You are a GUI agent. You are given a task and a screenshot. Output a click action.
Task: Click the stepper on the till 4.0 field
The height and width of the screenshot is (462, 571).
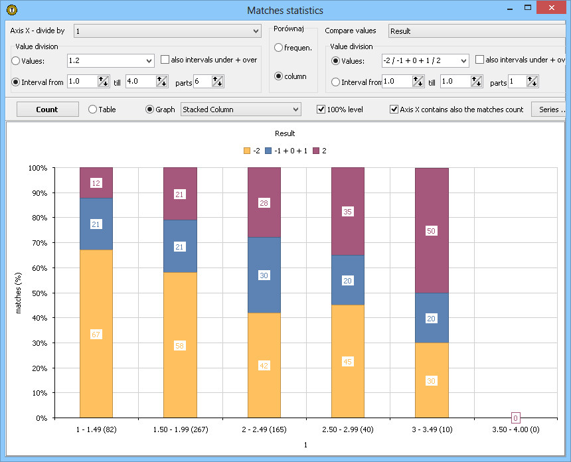pos(162,82)
